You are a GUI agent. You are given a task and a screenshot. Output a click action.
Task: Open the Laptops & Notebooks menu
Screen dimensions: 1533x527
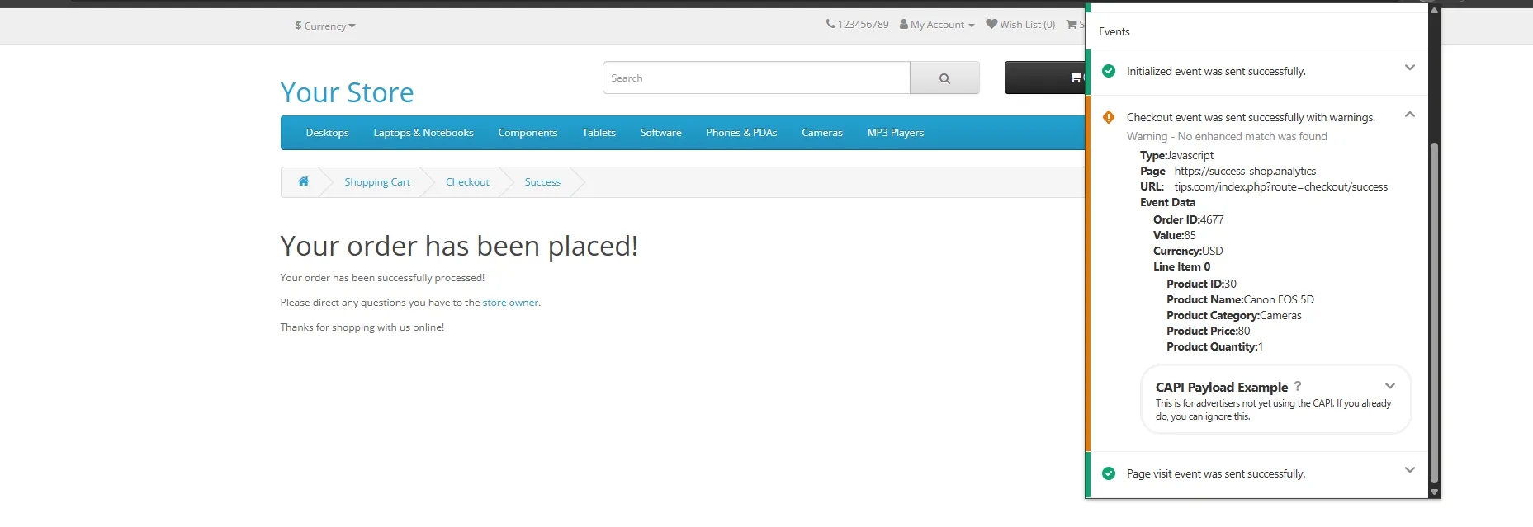tap(423, 133)
